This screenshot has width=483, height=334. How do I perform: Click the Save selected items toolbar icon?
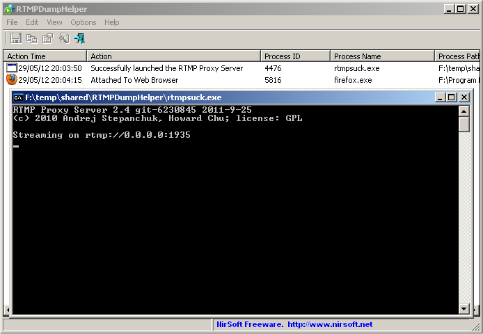click(16, 38)
